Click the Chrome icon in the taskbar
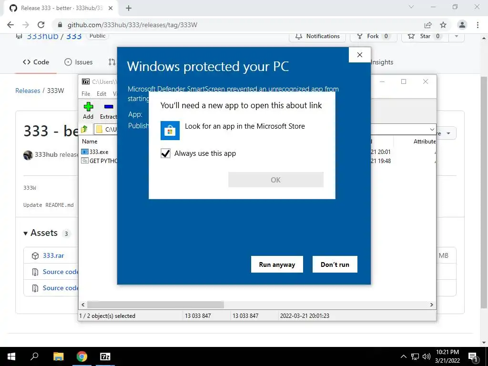 pyautogui.click(x=82, y=356)
